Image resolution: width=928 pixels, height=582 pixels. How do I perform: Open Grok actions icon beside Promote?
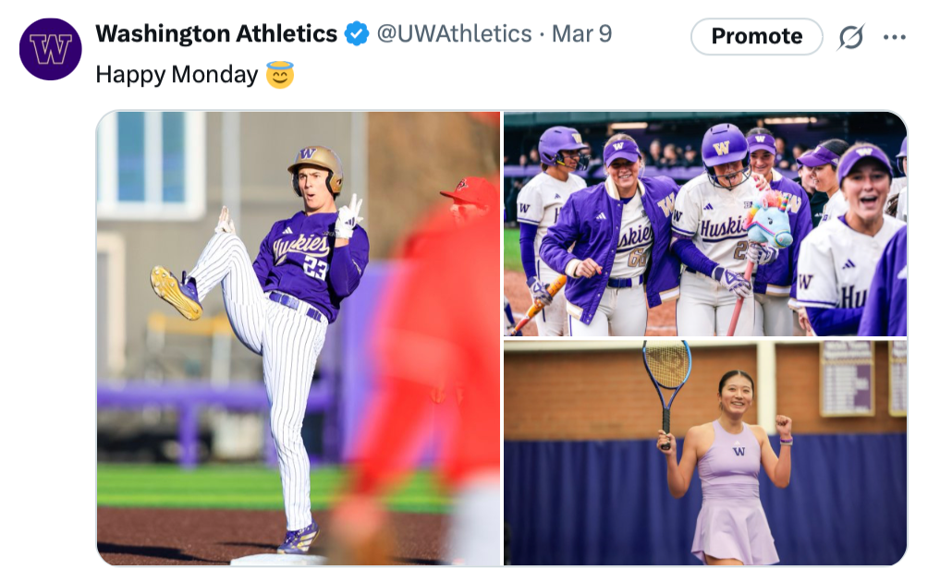coord(850,37)
